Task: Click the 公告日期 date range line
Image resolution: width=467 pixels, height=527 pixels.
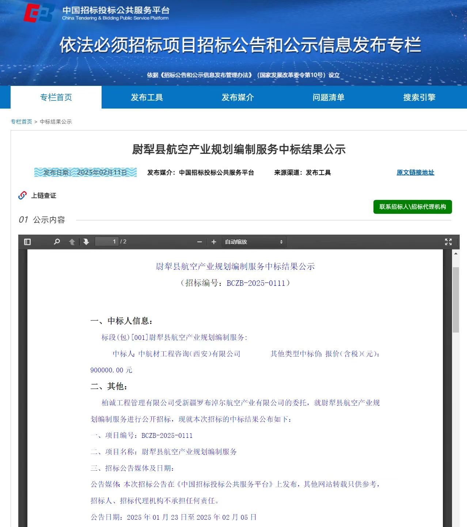Action: (x=174, y=517)
